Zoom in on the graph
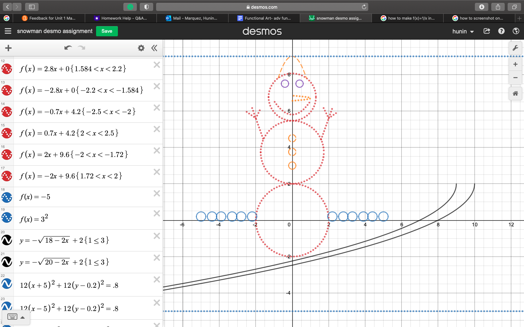Viewport: 524px width, 327px height. click(515, 64)
